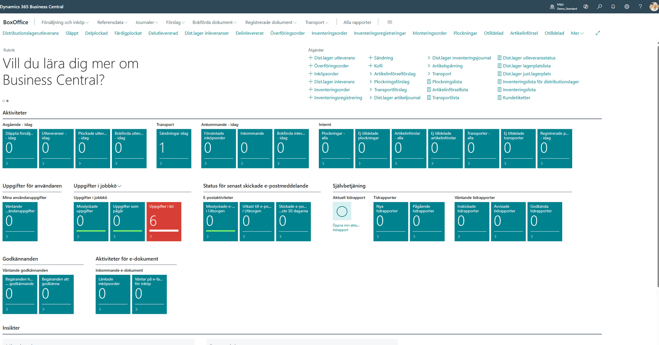Screen dimensions: 659x345
Task: Switch to the Färdigplockat tab
Action: point(128,33)
